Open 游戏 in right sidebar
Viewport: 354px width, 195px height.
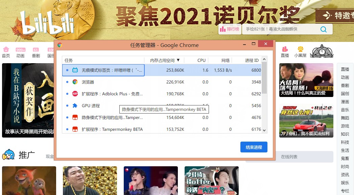pos(345,126)
